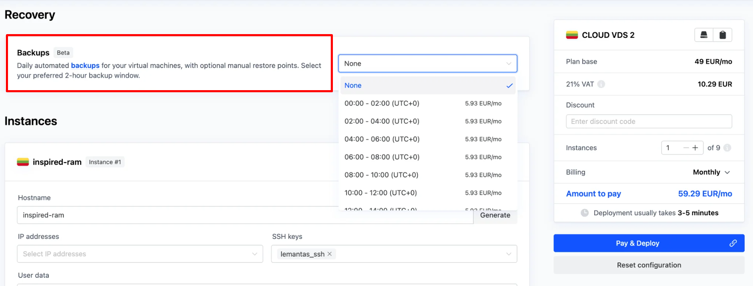Click the info icon next to 'of 9'
This screenshot has width=753, height=286.
pyautogui.click(x=727, y=148)
